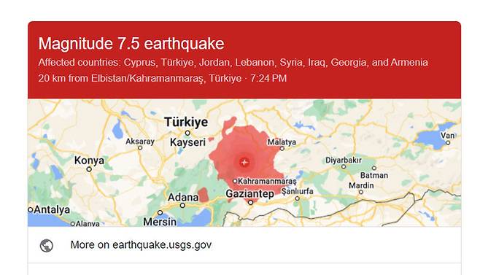Viewport: 480px width, 275px height.
Task: Click the Mardin city marker dot
Action: coord(361,192)
